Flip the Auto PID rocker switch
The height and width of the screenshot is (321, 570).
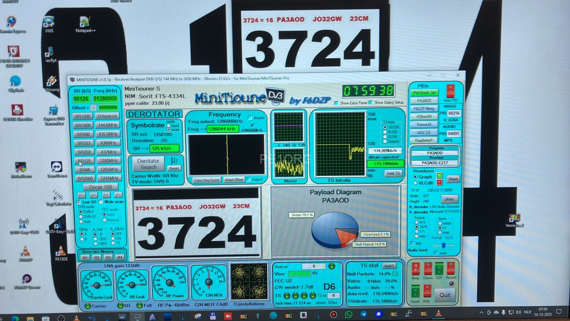pyautogui.click(x=450, y=91)
